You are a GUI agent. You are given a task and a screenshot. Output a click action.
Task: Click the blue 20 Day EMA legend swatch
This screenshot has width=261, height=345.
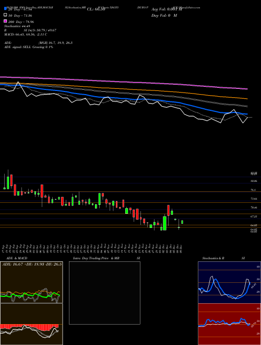[5, 9]
